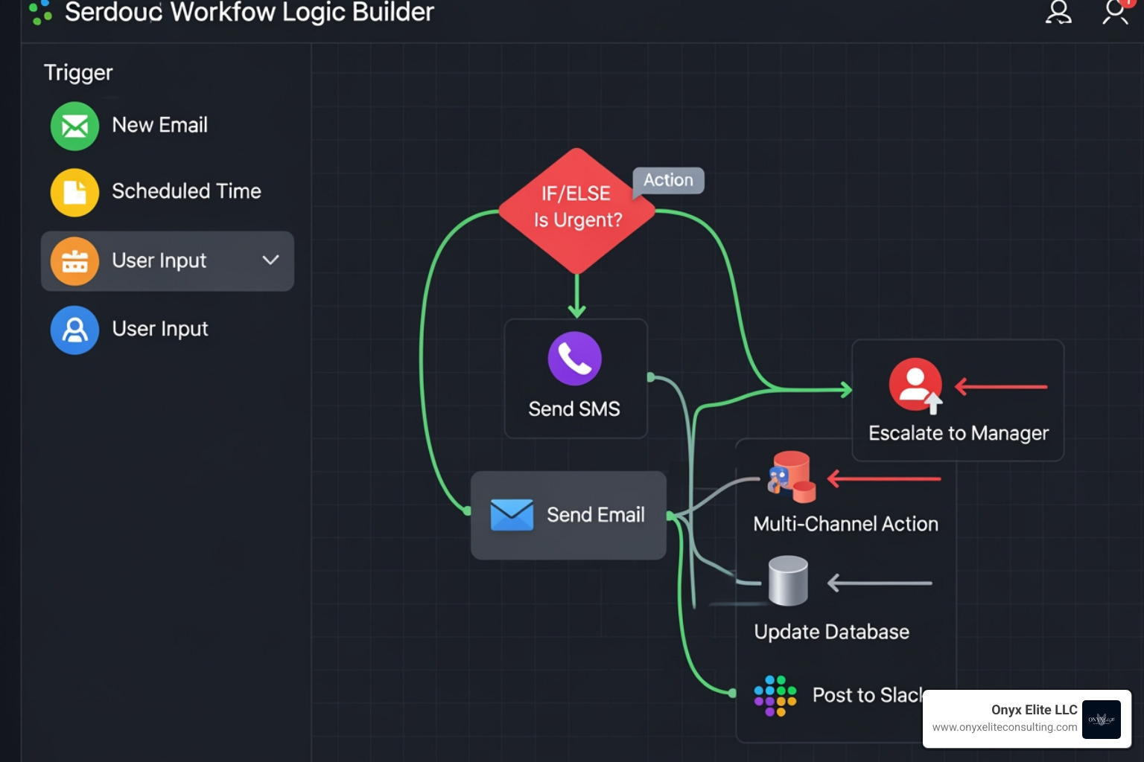The image size is (1144, 762).
Task: Select the Send Email node label
Action: tap(596, 515)
